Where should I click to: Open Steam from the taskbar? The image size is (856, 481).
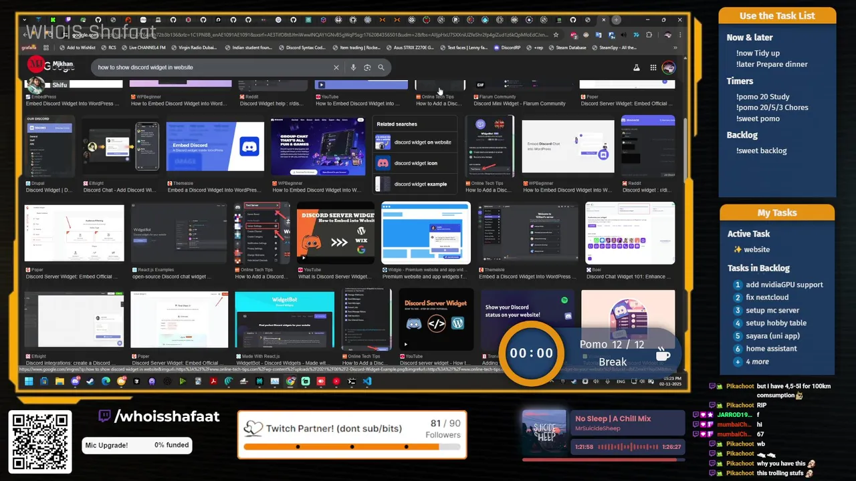[x=91, y=381]
